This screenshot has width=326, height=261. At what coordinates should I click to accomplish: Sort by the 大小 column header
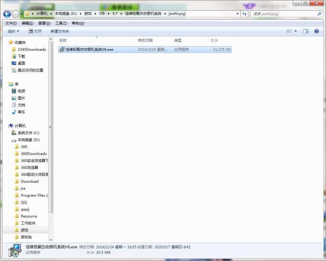(214, 40)
